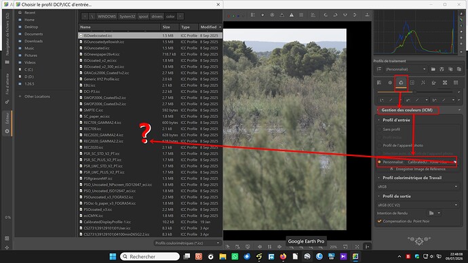
Task: Save the current processing profile
Action: click(x=442, y=69)
